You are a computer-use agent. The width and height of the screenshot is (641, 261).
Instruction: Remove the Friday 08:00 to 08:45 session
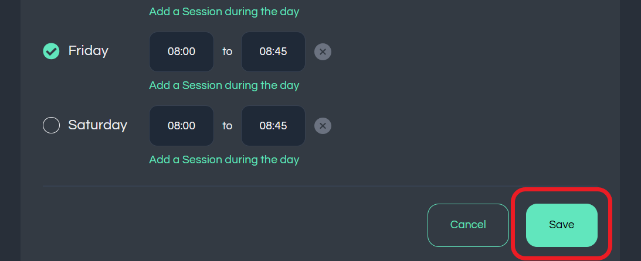tap(323, 52)
